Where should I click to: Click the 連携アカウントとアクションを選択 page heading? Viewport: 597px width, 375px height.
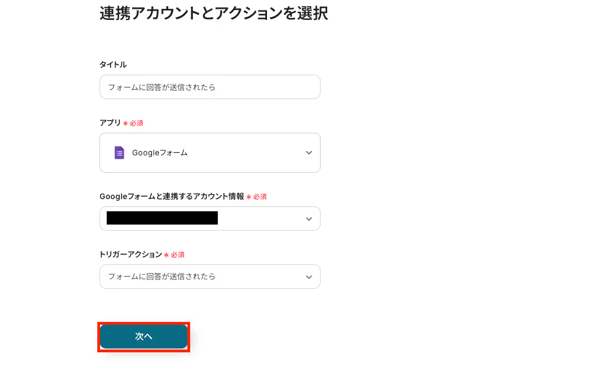click(213, 13)
